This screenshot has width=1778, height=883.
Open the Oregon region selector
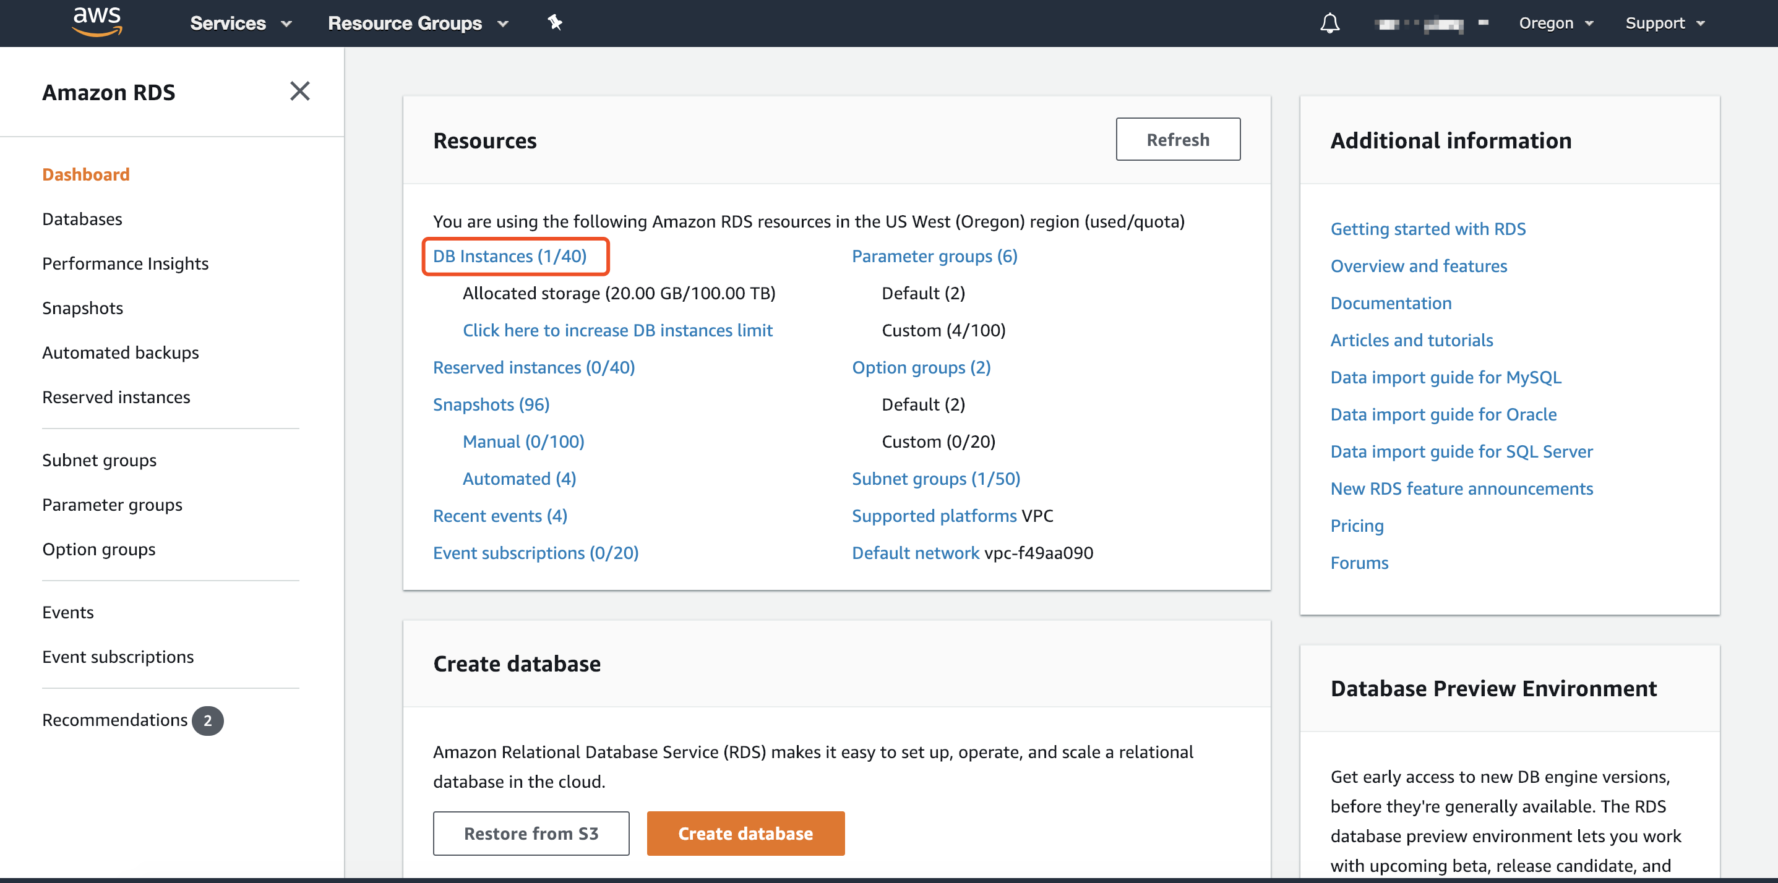point(1556,23)
